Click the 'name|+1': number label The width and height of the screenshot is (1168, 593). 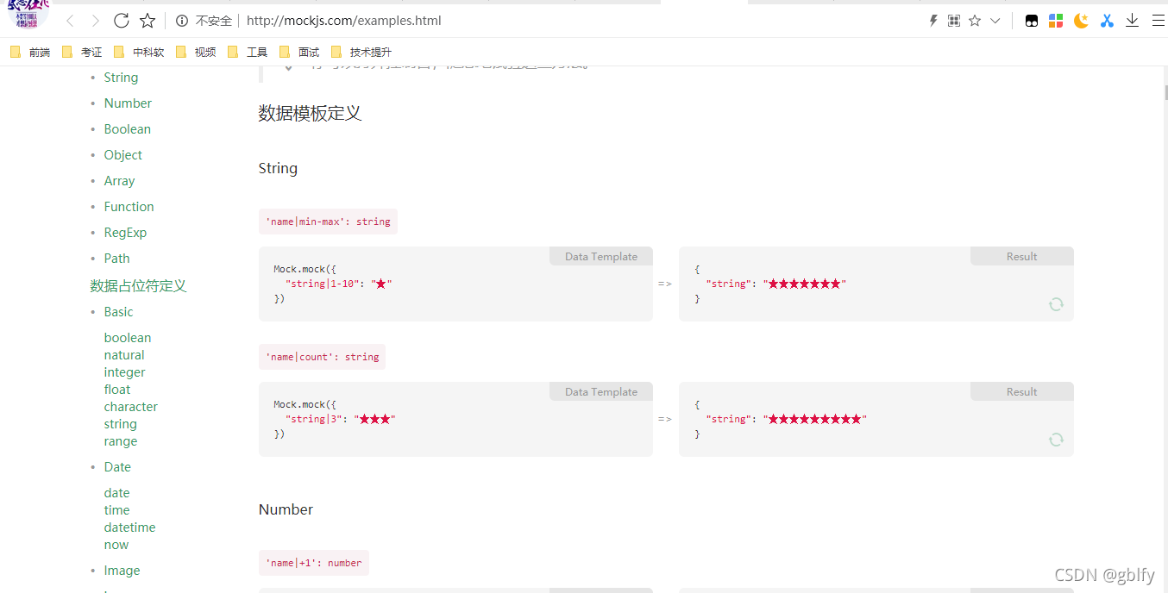[x=314, y=563]
